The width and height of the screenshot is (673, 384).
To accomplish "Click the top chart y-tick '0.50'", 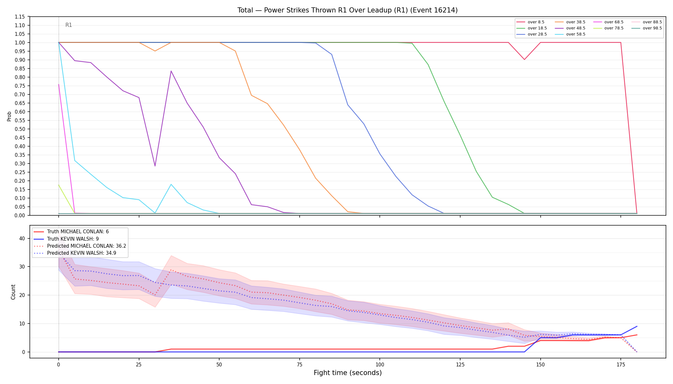I will pyautogui.click(x=20, y=129).
